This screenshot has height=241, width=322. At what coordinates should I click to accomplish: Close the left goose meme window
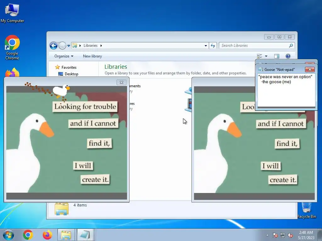[121, 82]
